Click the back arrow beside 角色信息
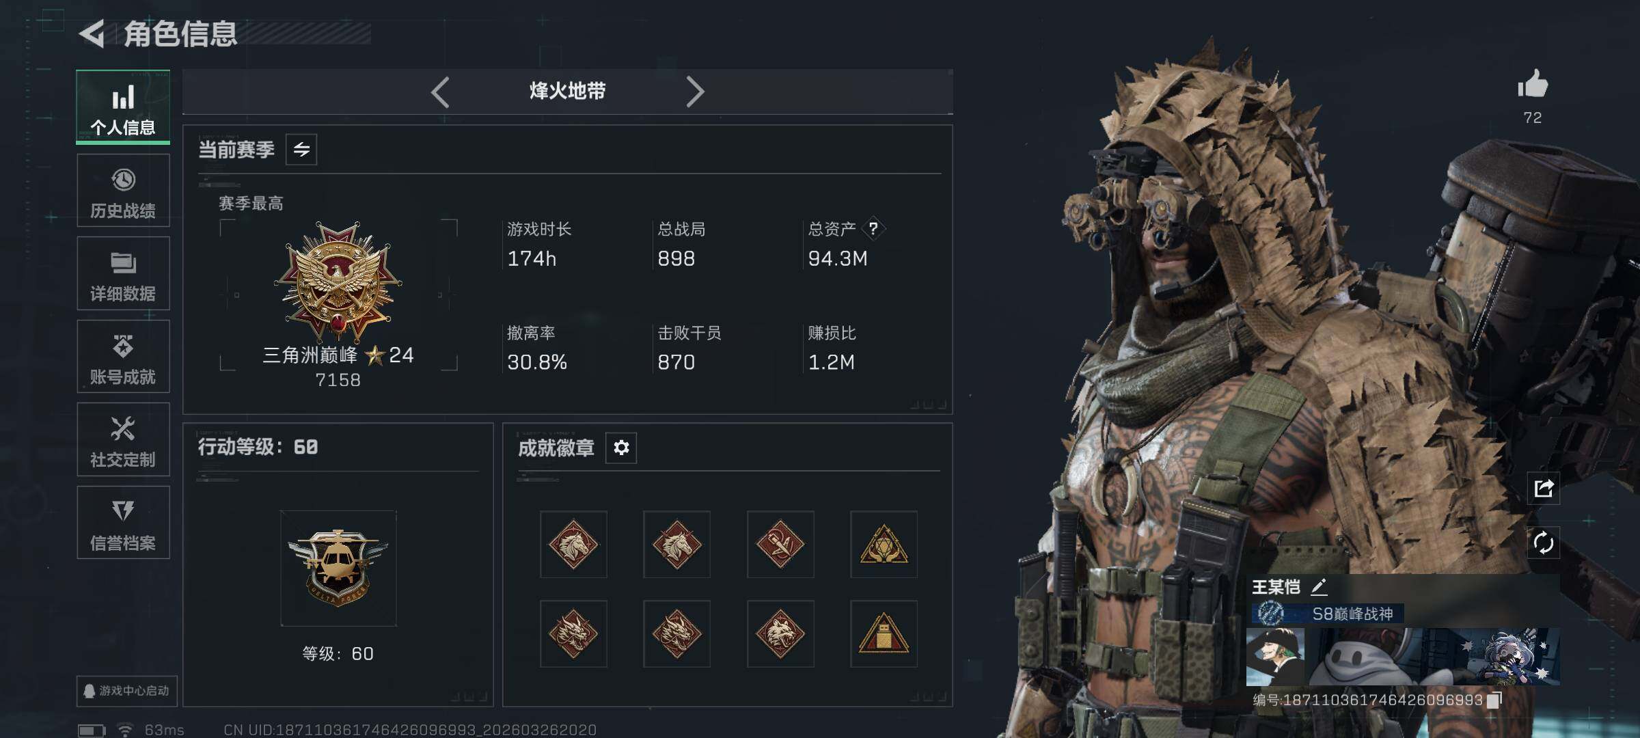Screen dimensions: 1640x738 (x=92, y=33)
